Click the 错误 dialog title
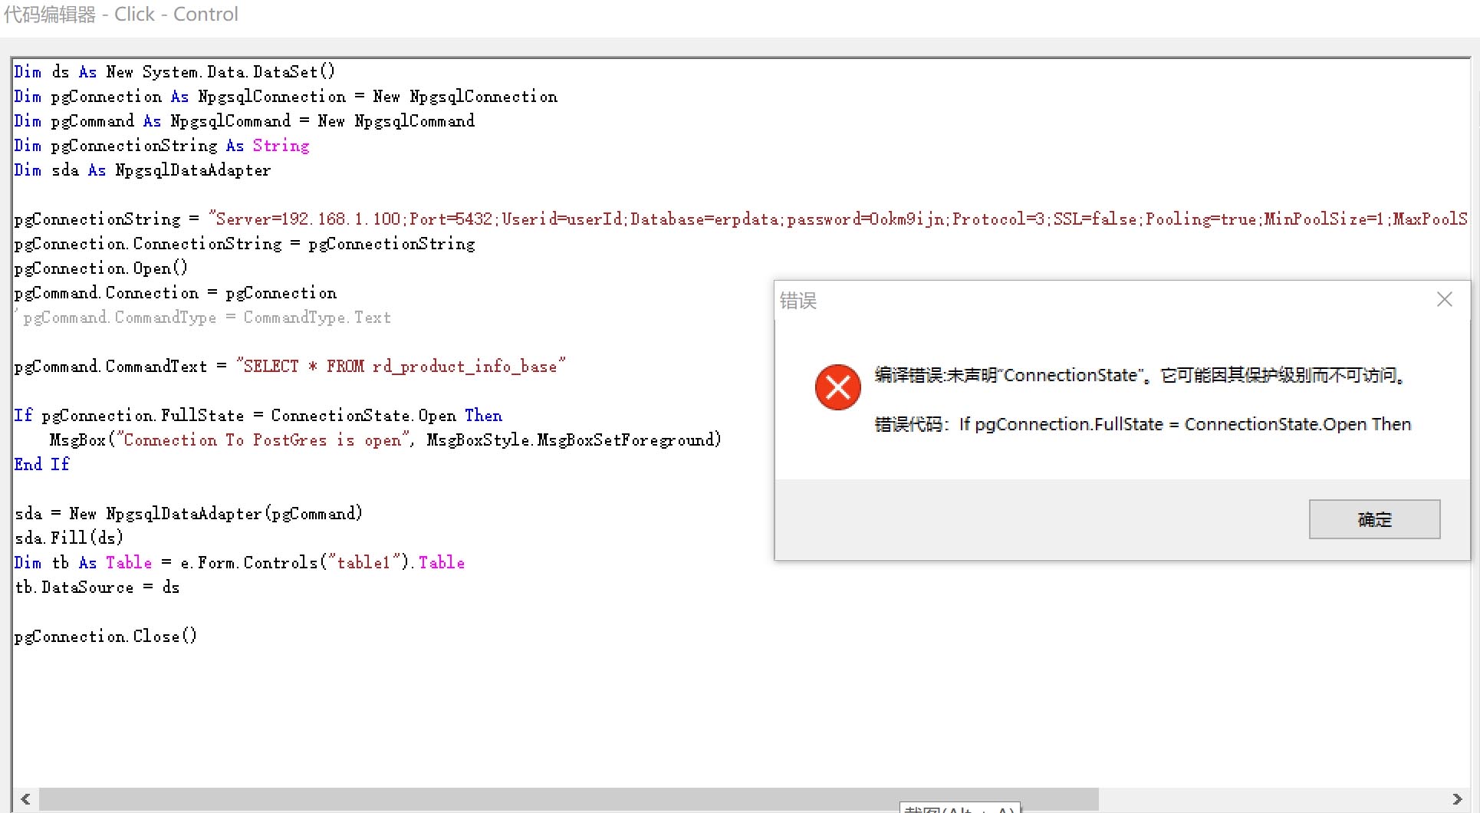Image resolution: width=1480 pixels, height=813 pixels. (798, 301)
